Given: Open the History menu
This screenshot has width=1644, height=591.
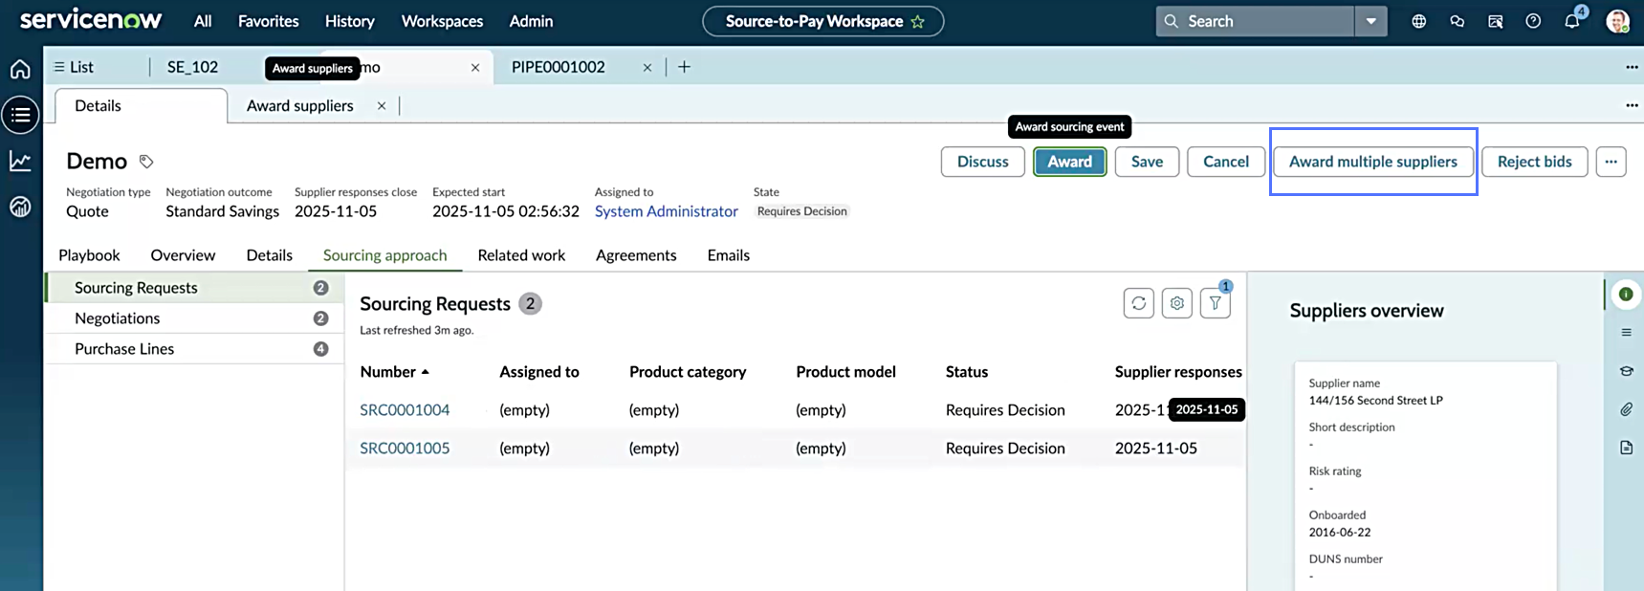Looking at the screenshot, I should point(349,21).
